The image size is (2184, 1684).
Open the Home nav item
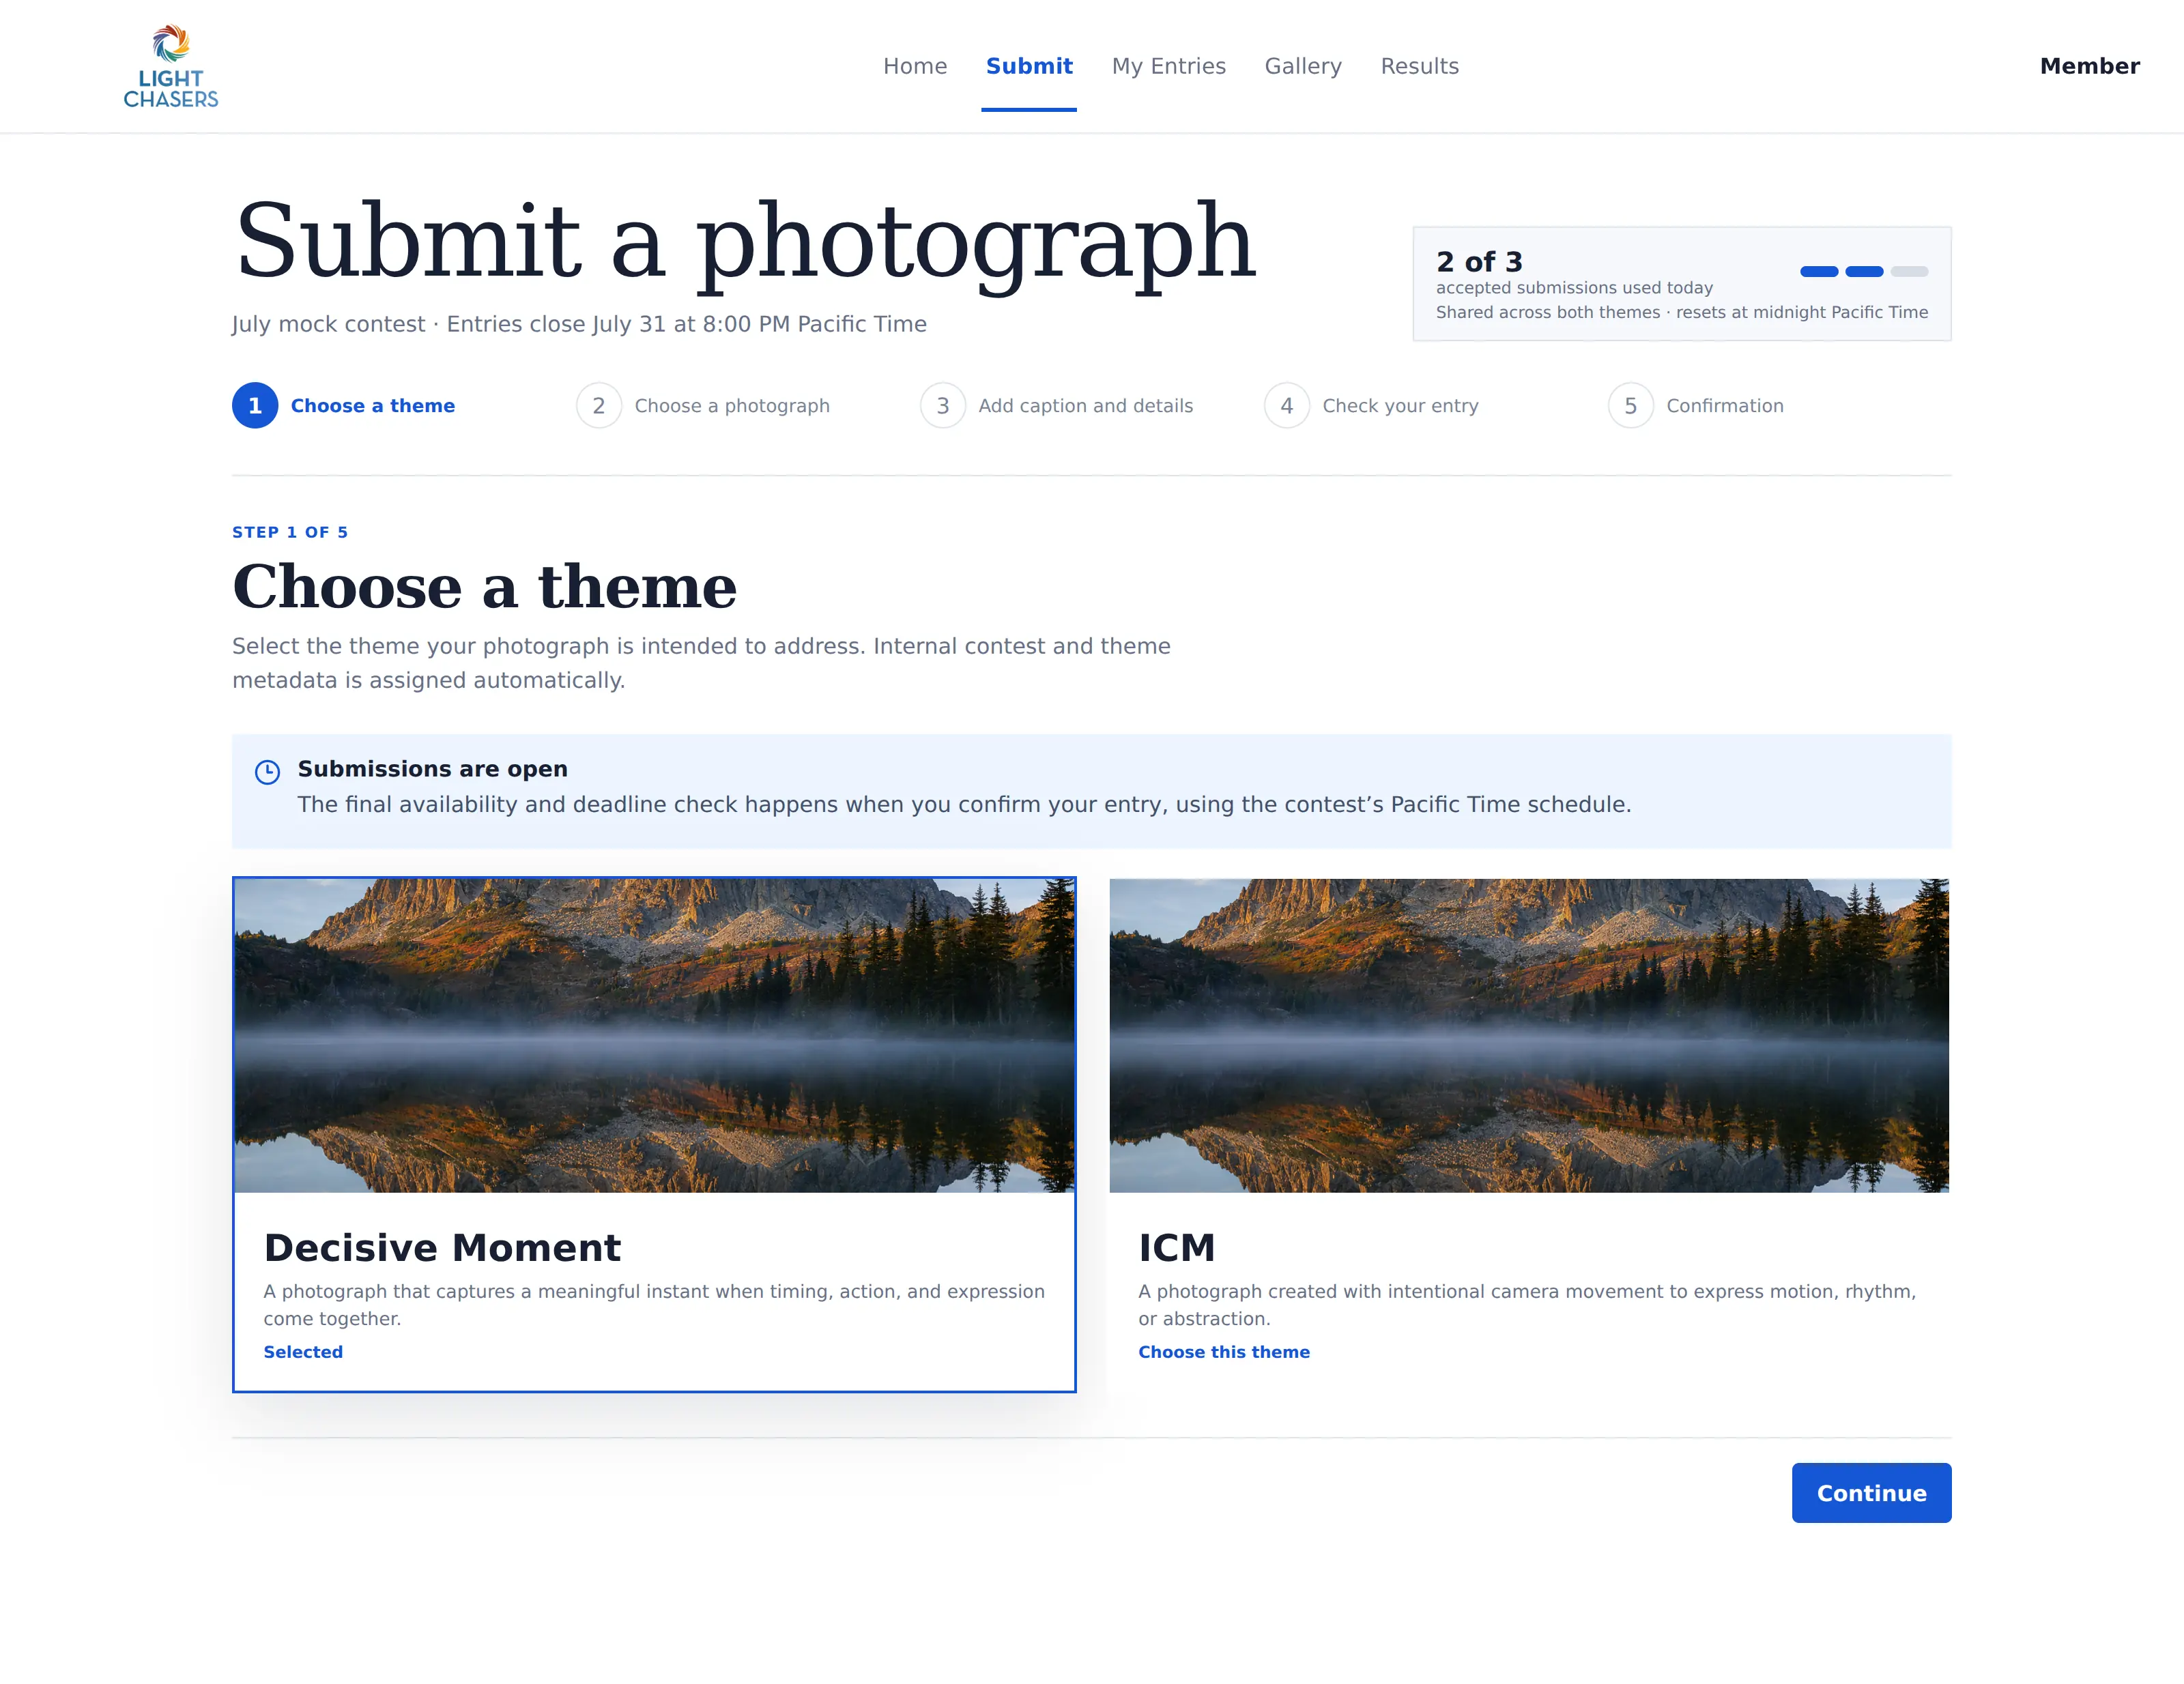tap(915, 66)
